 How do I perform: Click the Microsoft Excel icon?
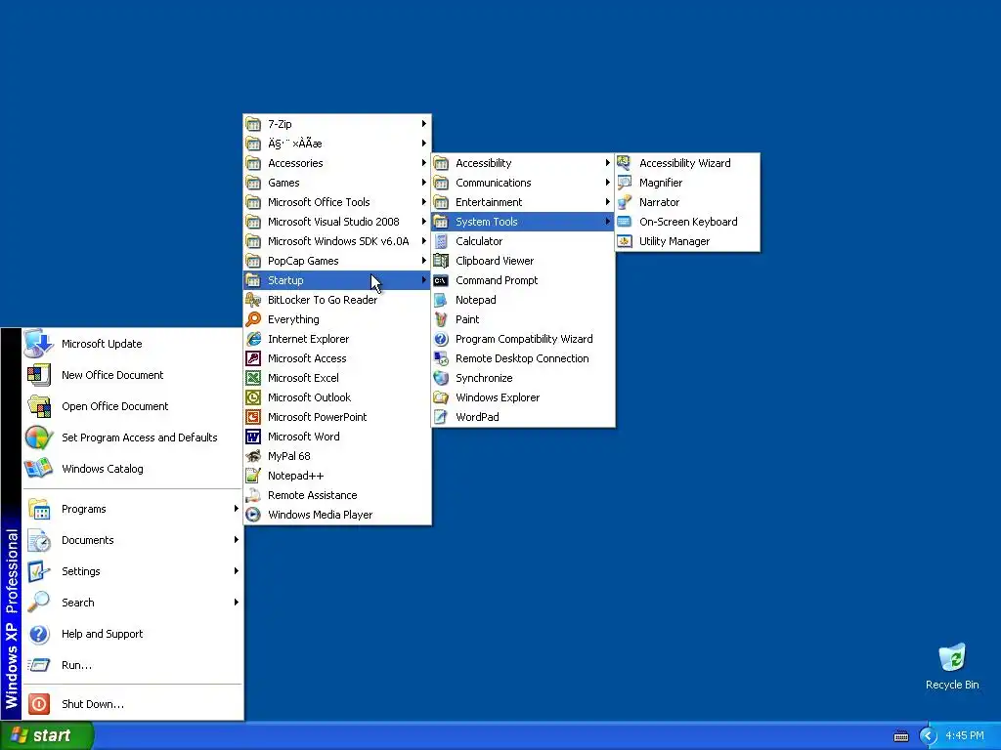pos(253,378)
